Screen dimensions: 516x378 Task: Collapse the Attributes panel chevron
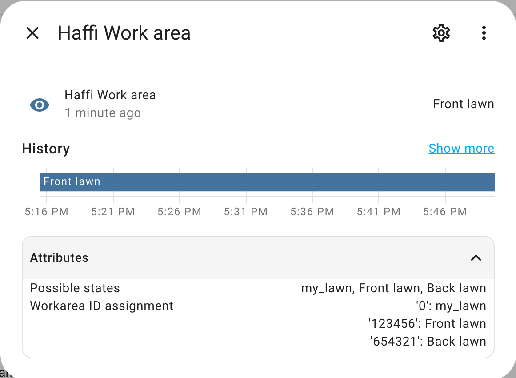pyautogui.click(x=476, y=258)
